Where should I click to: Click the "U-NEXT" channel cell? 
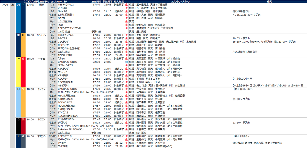point(62,8)
